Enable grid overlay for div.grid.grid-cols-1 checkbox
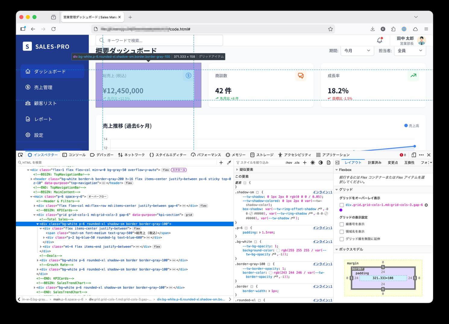 pyautogui.click(x=342, y=205)
